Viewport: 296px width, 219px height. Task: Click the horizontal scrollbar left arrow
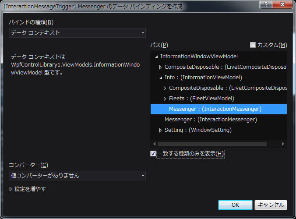pyautogui.click(x=154, y=144)
